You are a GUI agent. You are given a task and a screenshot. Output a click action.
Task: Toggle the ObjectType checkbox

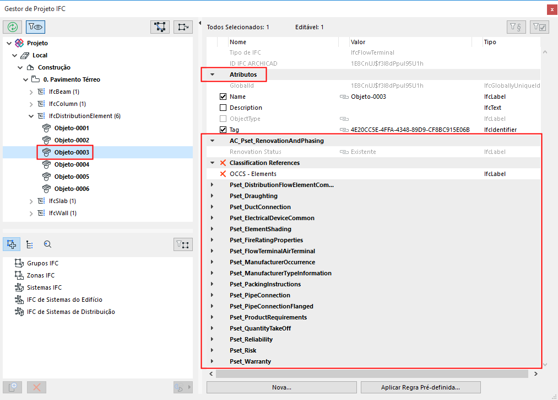pyautogui.click(x=223, y=119)
